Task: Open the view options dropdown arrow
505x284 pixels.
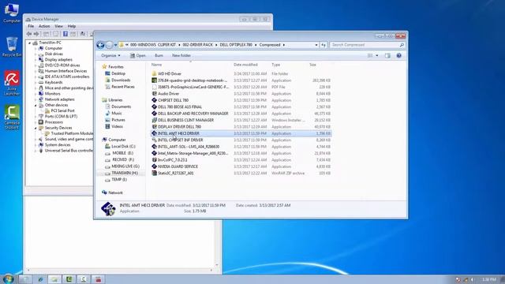Action: coord(377,55)
